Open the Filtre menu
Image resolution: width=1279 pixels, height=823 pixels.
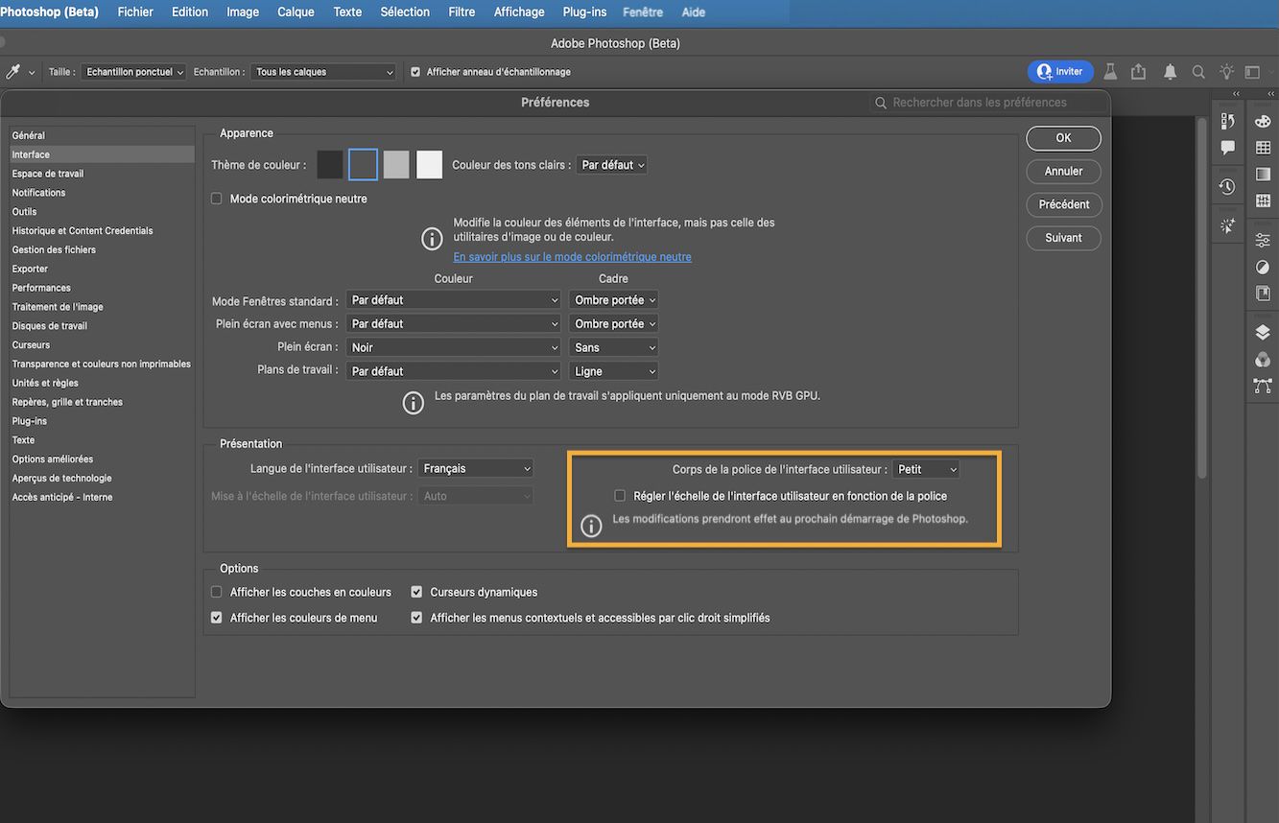tap(461, 12)
